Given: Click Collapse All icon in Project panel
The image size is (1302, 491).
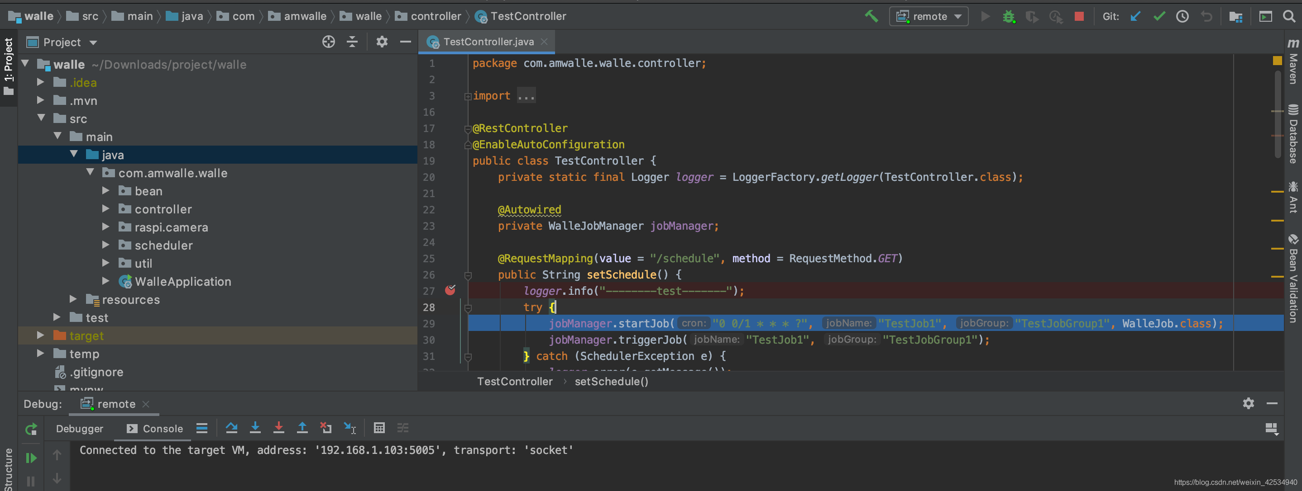Looking at the screenshot, I should coord(352,42).
